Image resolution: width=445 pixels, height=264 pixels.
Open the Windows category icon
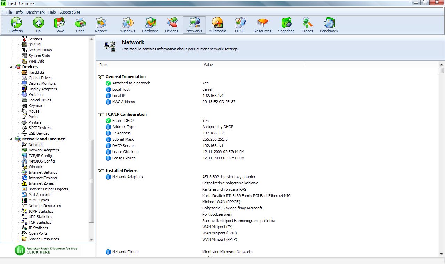(x=128, y=25)
